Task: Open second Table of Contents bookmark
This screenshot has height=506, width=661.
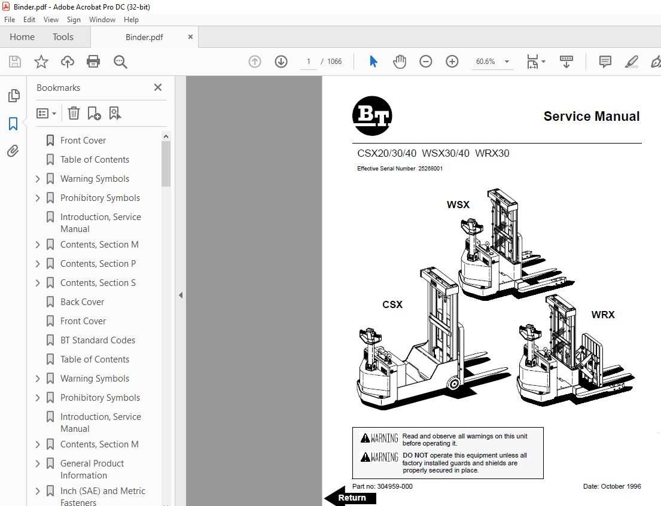Action: click(95, 359)
